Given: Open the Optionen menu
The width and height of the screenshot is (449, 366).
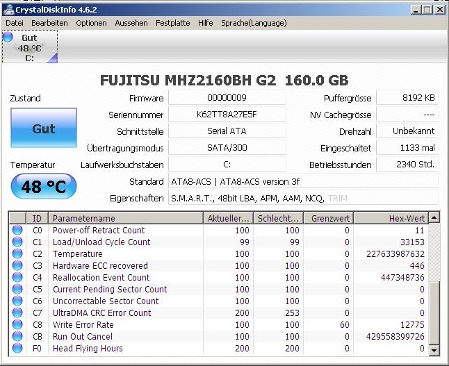Looking at the screenshot, I should pos(91,23).
